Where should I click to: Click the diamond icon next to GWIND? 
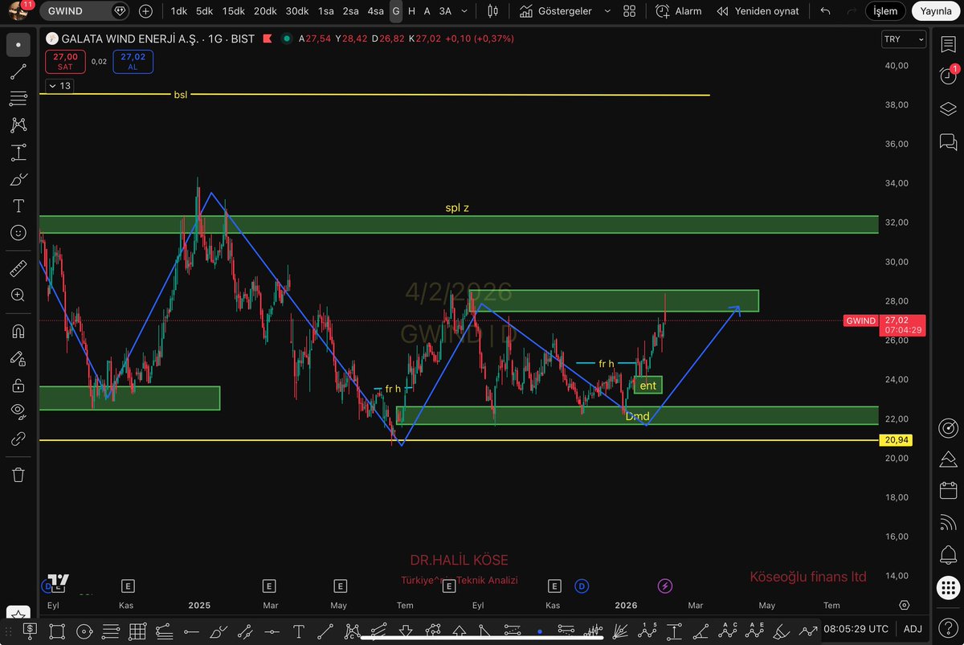119,11
